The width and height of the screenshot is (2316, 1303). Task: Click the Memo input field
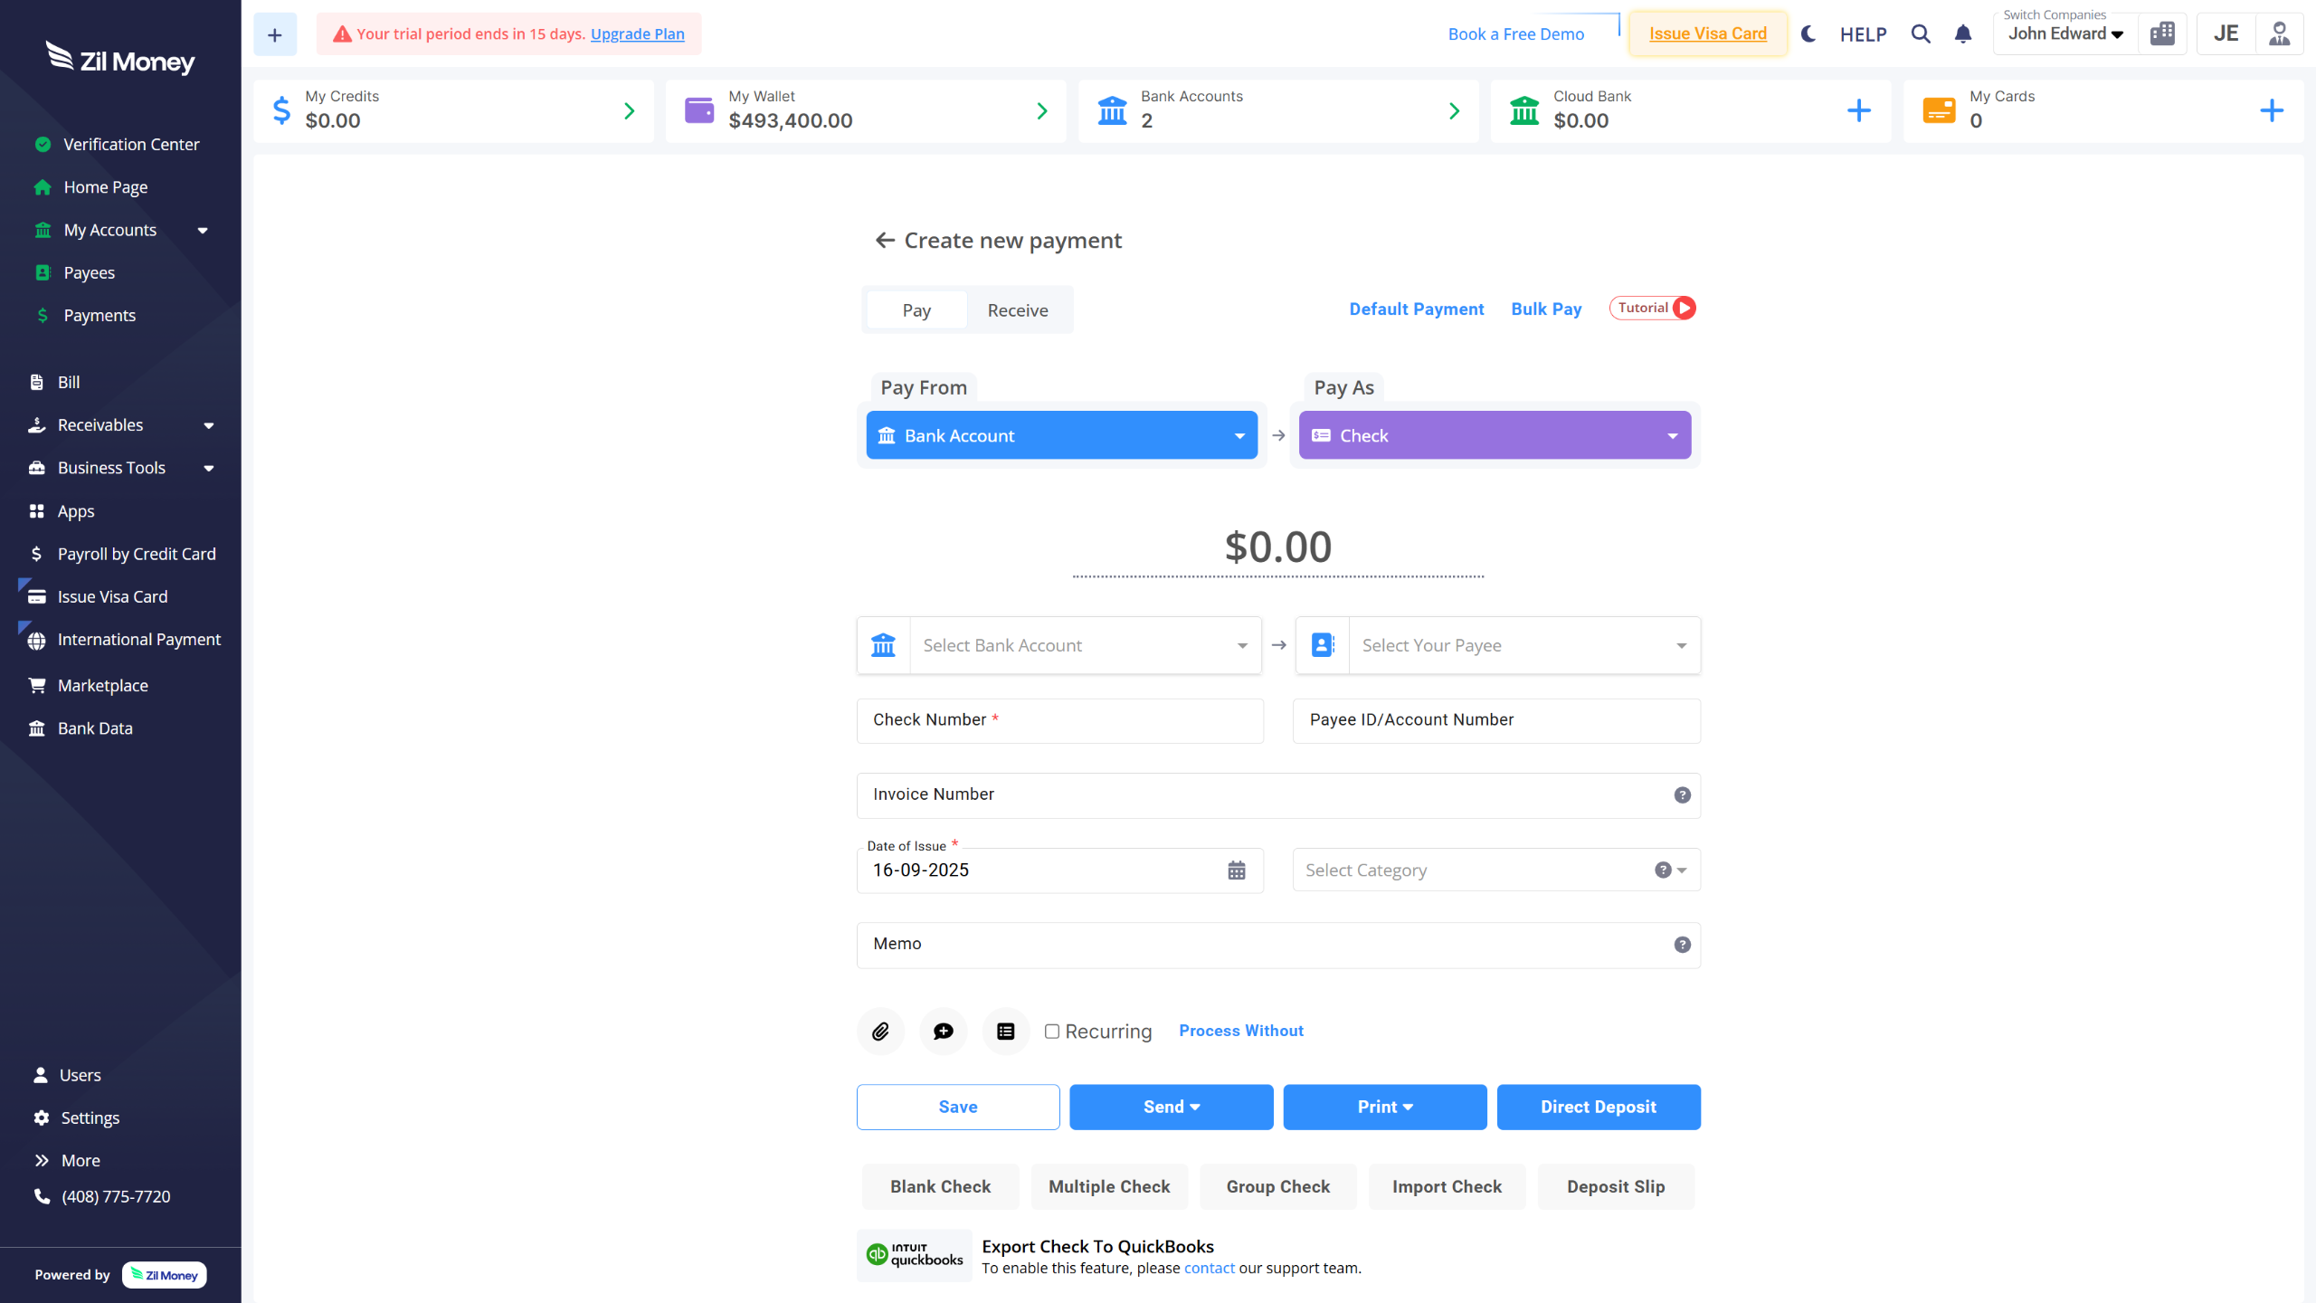pos(1267,944)
